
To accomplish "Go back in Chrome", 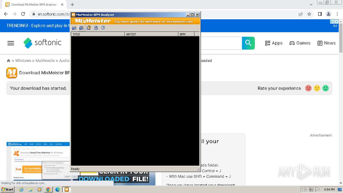I will click(6, 14).
